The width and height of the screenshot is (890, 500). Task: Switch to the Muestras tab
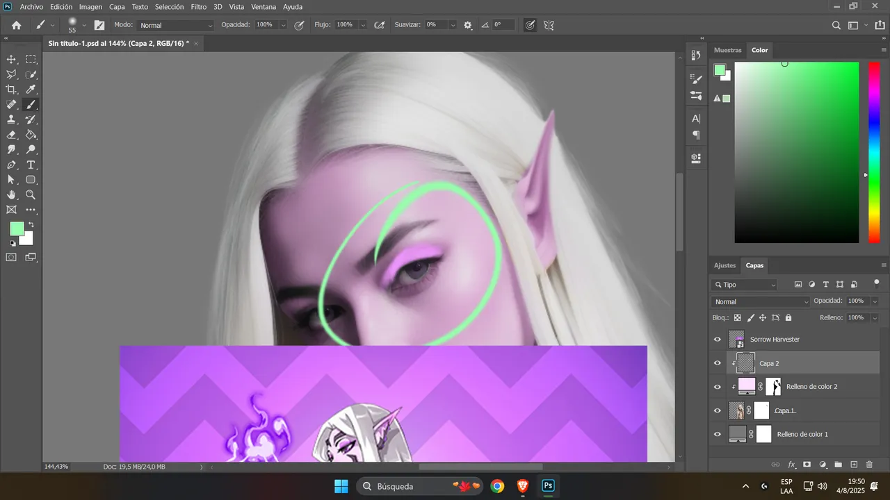point(728,50)
